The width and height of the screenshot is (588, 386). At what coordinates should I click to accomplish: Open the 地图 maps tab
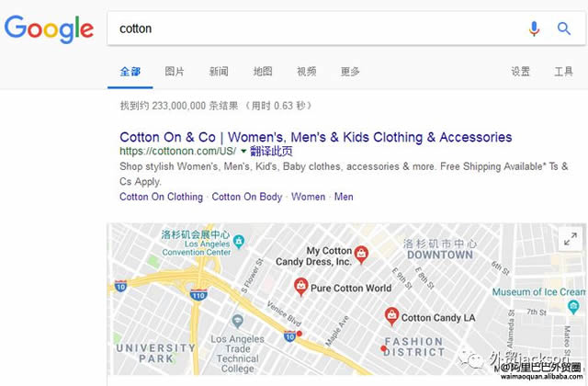tap(263, 72)
